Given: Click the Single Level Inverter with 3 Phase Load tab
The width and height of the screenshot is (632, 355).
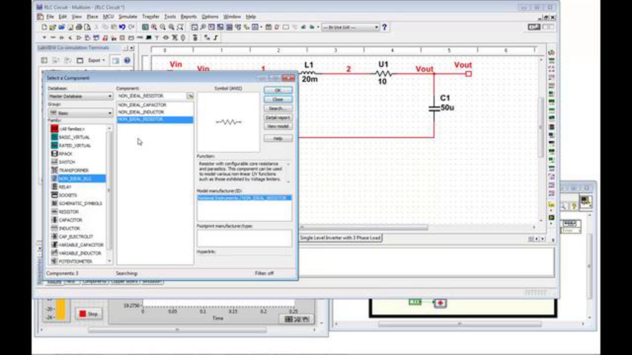Looking at the screenshot, I should coord(340,238).
